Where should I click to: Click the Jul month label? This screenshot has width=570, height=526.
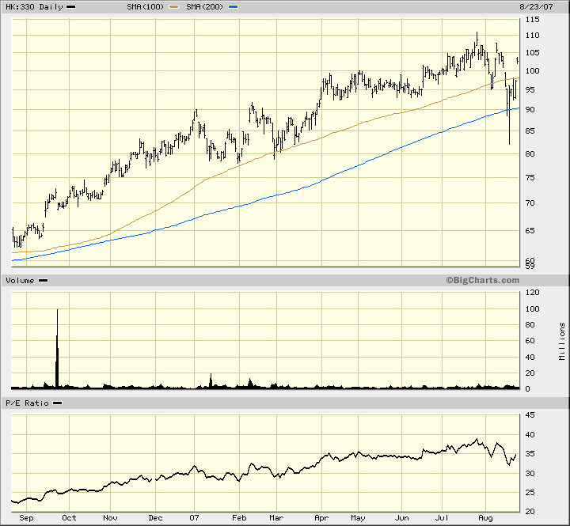442,517
